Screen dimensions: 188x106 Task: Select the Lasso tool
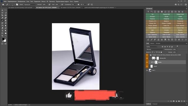[x=2, y=13]
